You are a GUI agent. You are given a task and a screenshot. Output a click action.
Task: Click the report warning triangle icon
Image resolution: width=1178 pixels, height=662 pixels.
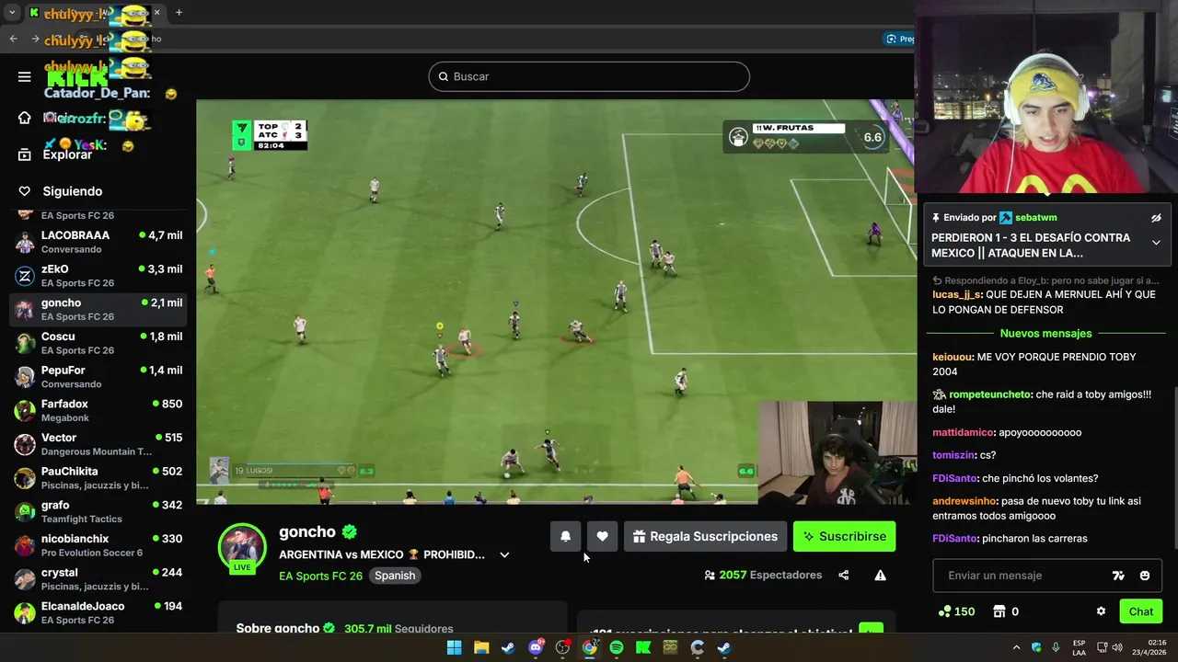(x=880, y=576)
